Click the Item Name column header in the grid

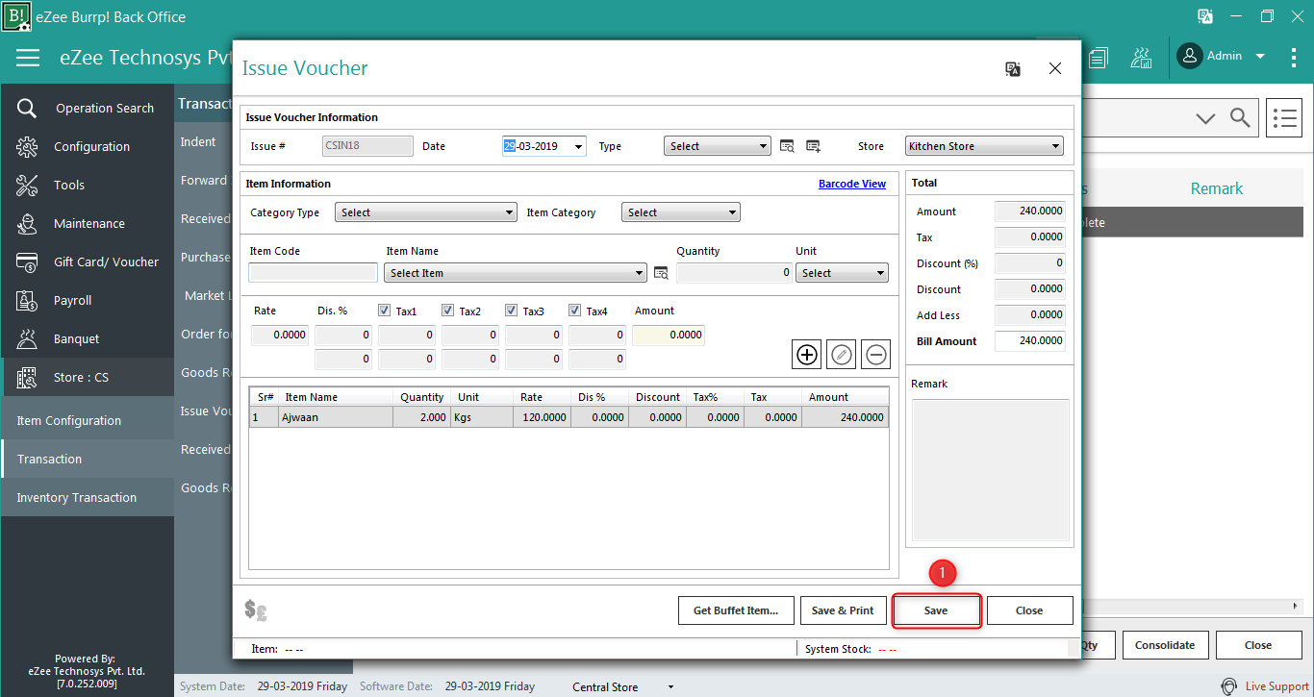click(x=337, y=397)
